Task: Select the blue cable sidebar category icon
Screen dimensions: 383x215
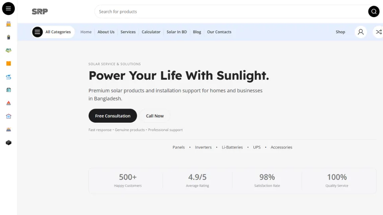Action: point(8,77)
